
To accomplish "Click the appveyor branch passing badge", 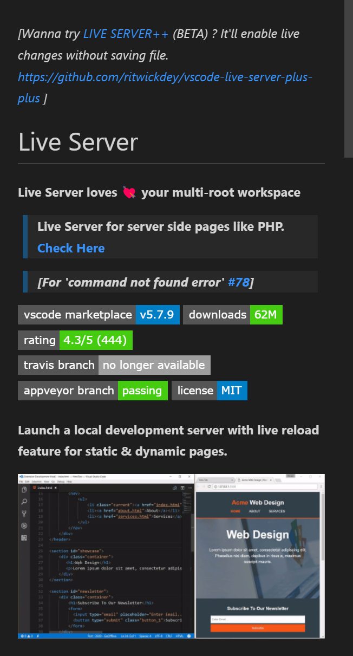I will pos(93,391).
